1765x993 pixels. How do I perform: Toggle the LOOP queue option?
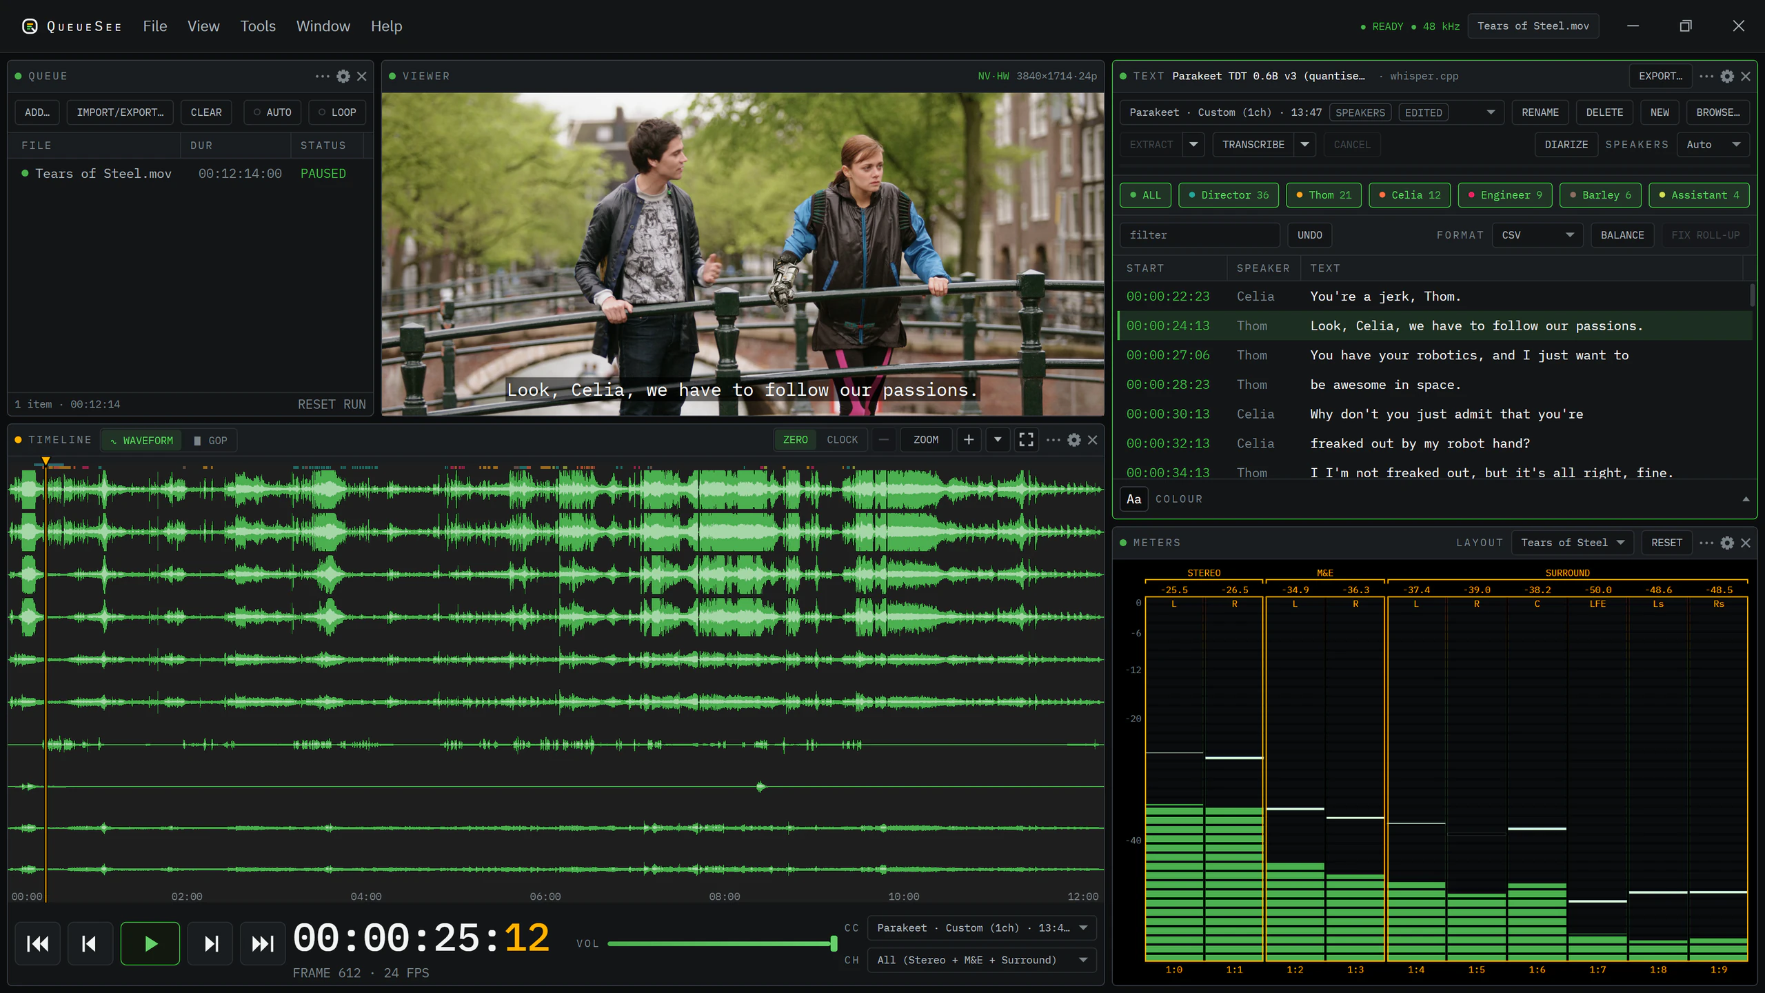(x=337, y=112)
